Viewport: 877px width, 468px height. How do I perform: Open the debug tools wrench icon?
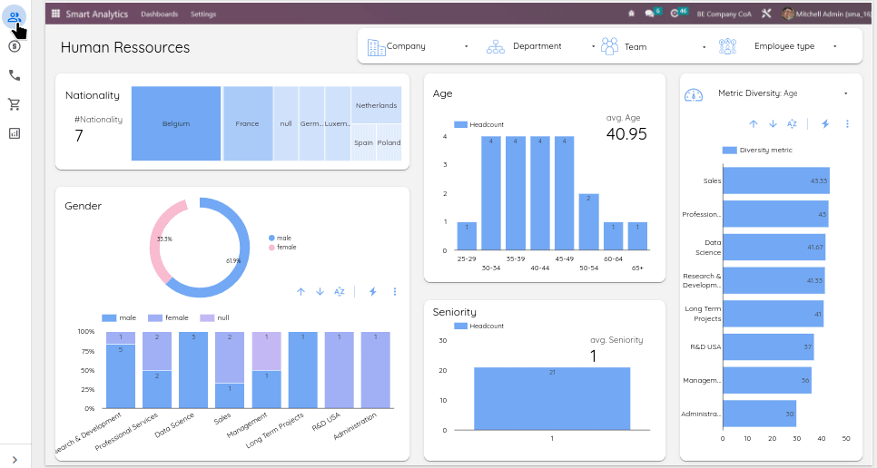(766, 14)
